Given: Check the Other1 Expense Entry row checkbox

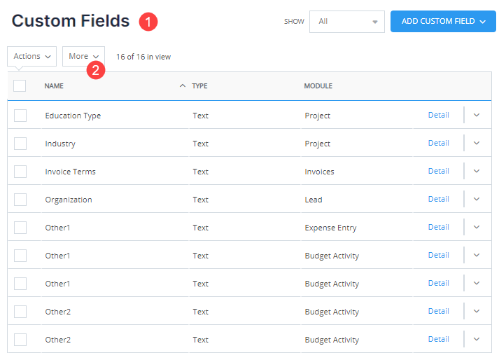Looking at the screenshot, I should tap(20, 228).
